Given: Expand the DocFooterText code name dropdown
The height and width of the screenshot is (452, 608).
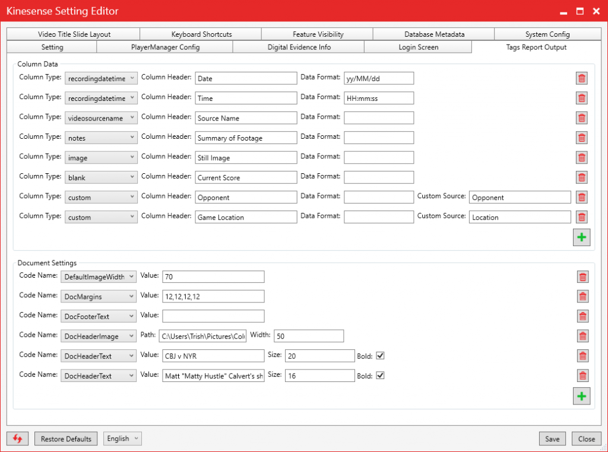Looking at the screenshot, I should pos(99,316).
